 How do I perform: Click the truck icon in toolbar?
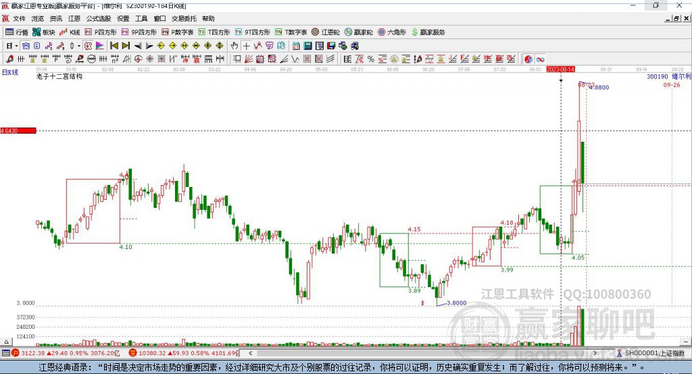click(x=354, y=46)
